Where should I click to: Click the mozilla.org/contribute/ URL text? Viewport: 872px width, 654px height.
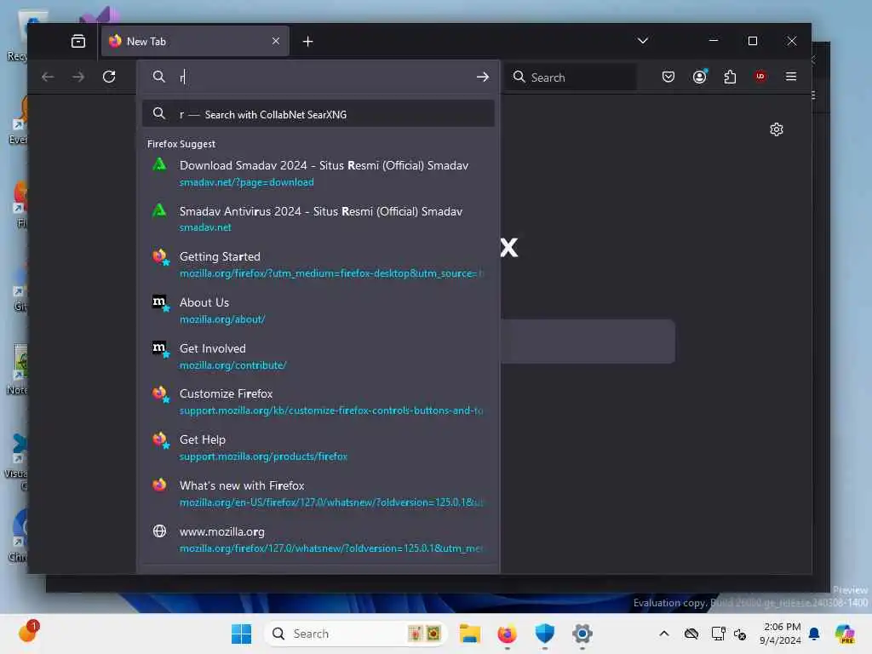point(232,365)
